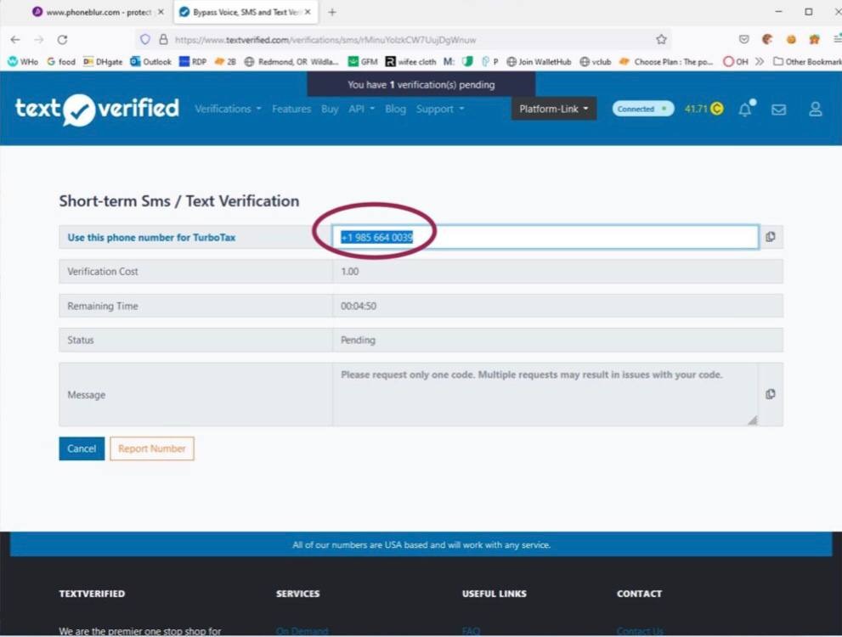
Task: Open the Other Bookmarks folder
Action: pos(807,62)
